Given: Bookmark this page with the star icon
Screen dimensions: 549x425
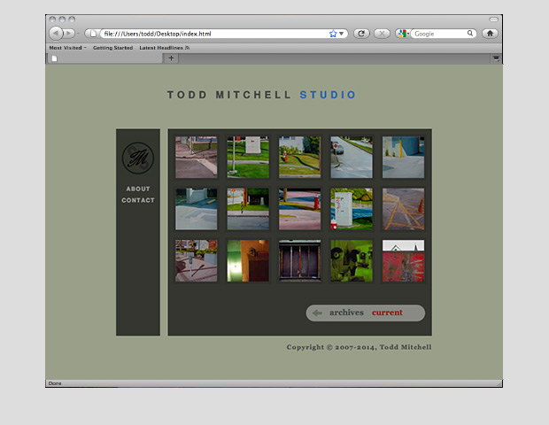Looking at the screenshot, I should click(x=333, y=34).
